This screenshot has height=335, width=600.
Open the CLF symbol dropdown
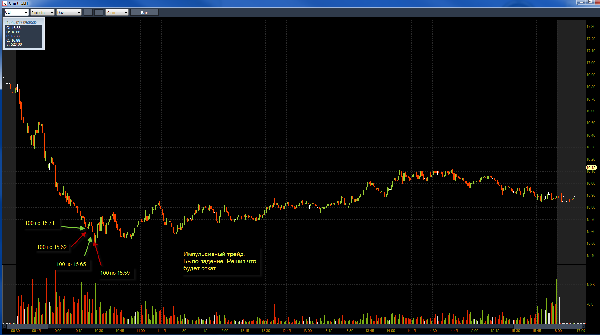(16, 13)
